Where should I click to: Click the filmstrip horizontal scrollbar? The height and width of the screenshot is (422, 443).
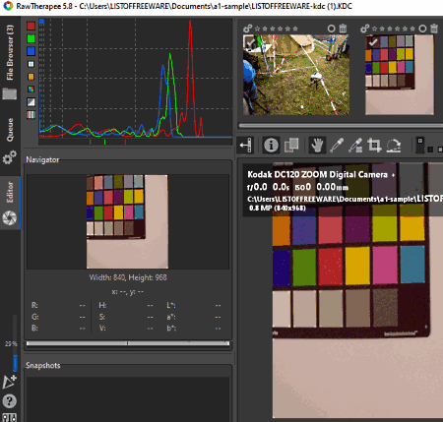[x=341, y=126]
